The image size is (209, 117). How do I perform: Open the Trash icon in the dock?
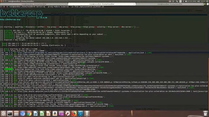(x=205, y=114)
